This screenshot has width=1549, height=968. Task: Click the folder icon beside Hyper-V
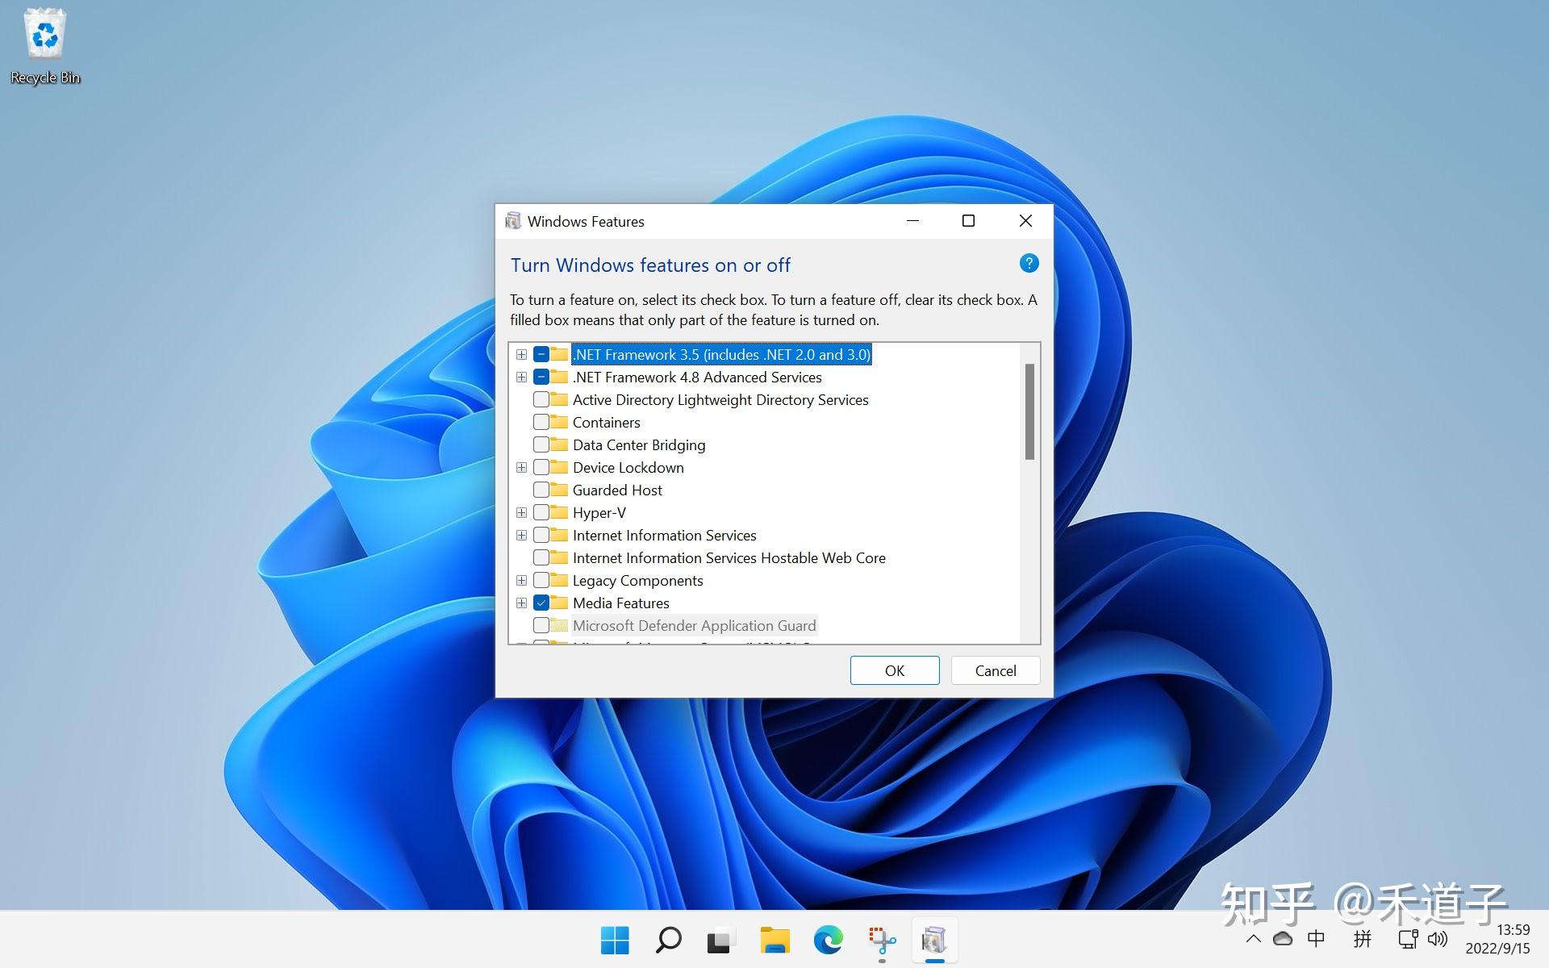(559, 512)
